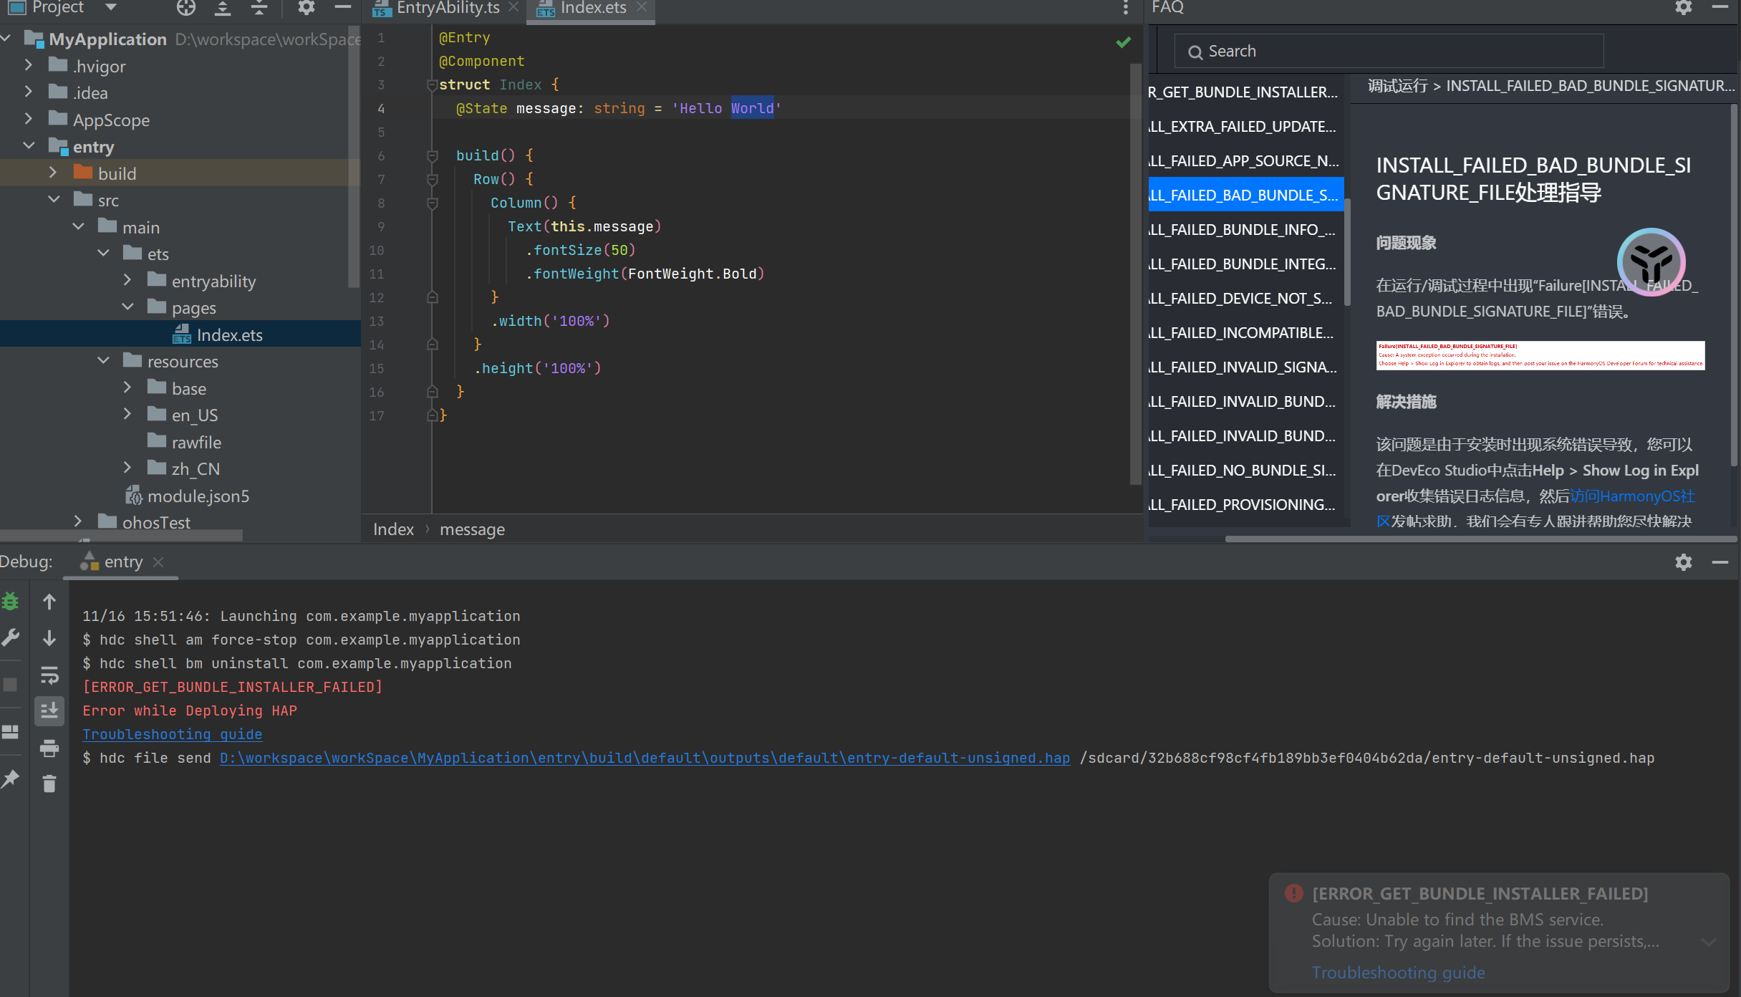Toggle soft-wrap in the console
This screenshot has height=997, width=1741.
49,675
